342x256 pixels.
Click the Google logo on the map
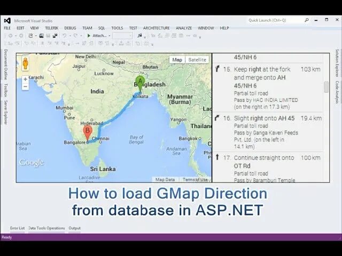[31, 163]
